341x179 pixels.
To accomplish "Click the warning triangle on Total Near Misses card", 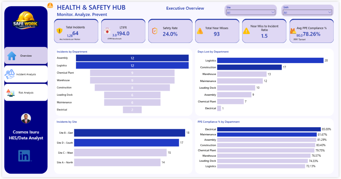I will click(200, 31).
